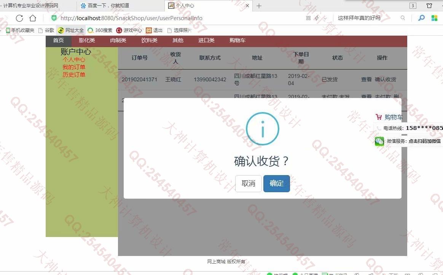Click the 确认收货？ dialog title
The width and height of the screenshot is (443, 275).
[261, 161]
